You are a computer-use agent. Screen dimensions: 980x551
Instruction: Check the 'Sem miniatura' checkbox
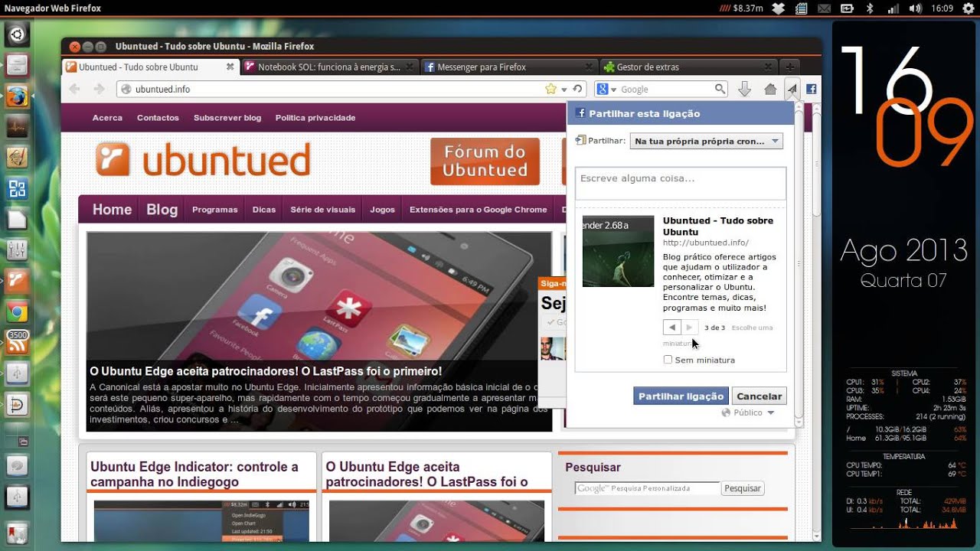click(668, 360)
